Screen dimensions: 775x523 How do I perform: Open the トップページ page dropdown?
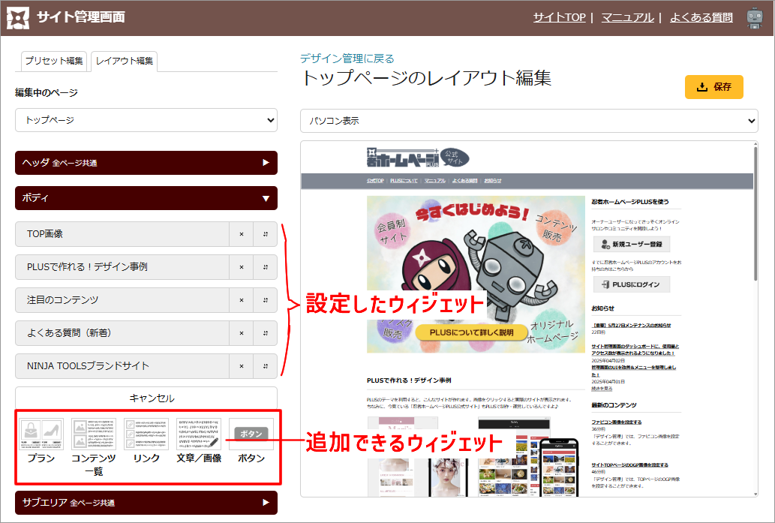coord(146,120)
